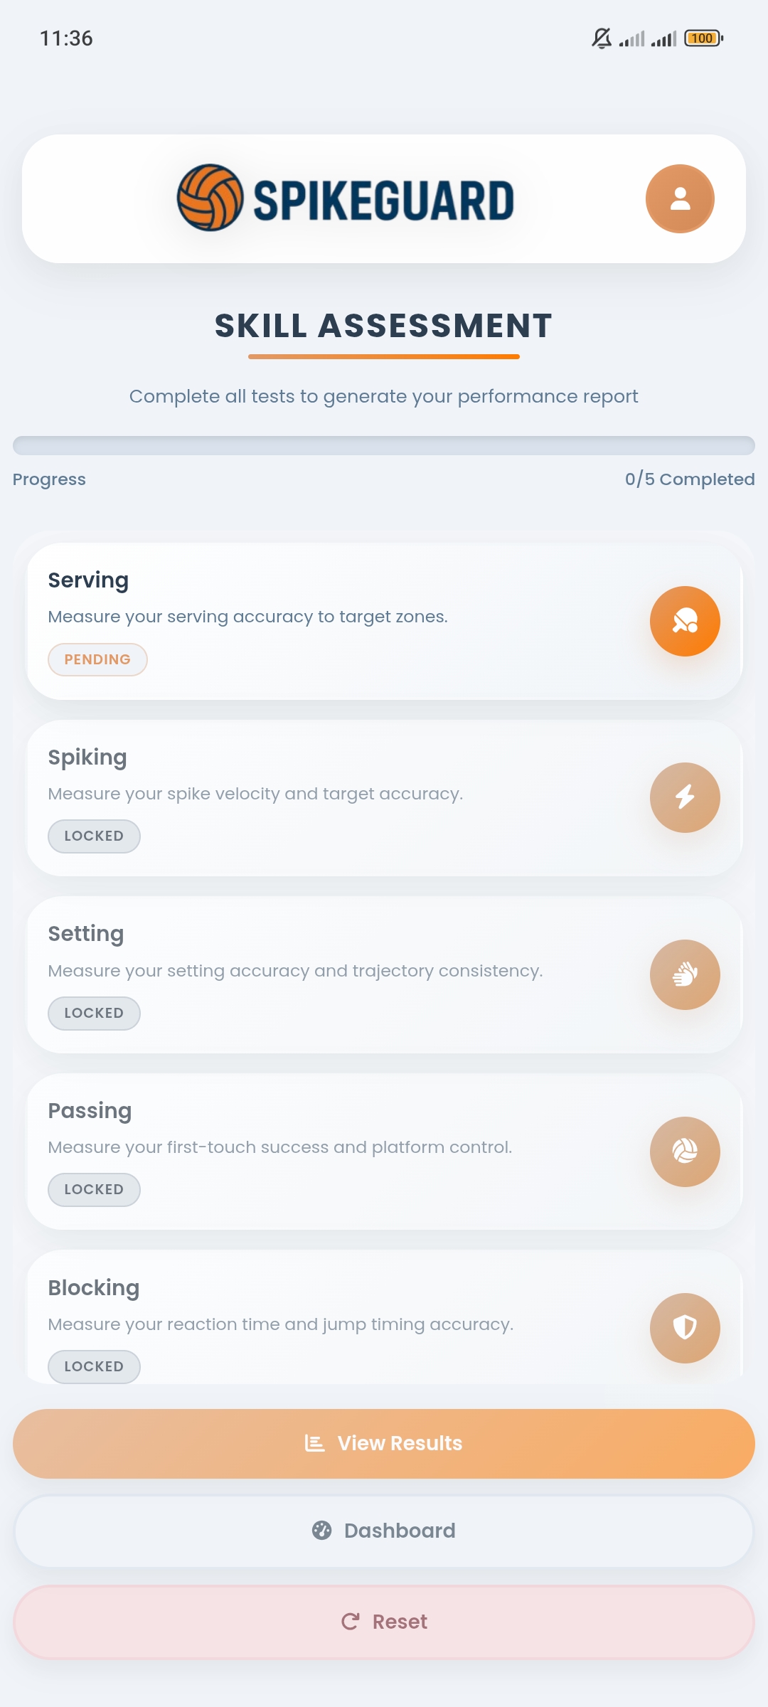
Task: Tap the orange Serving paddle icon
Action: [685, 621]
